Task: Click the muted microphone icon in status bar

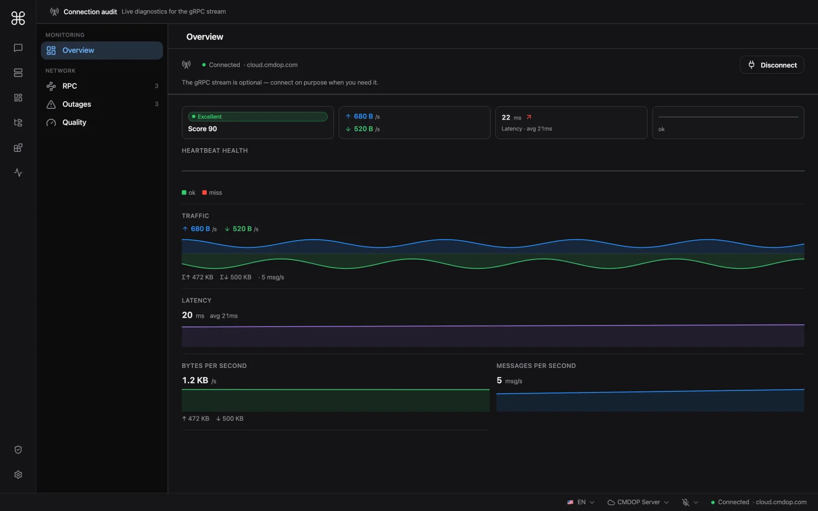Action: click(x=686, y=502)
